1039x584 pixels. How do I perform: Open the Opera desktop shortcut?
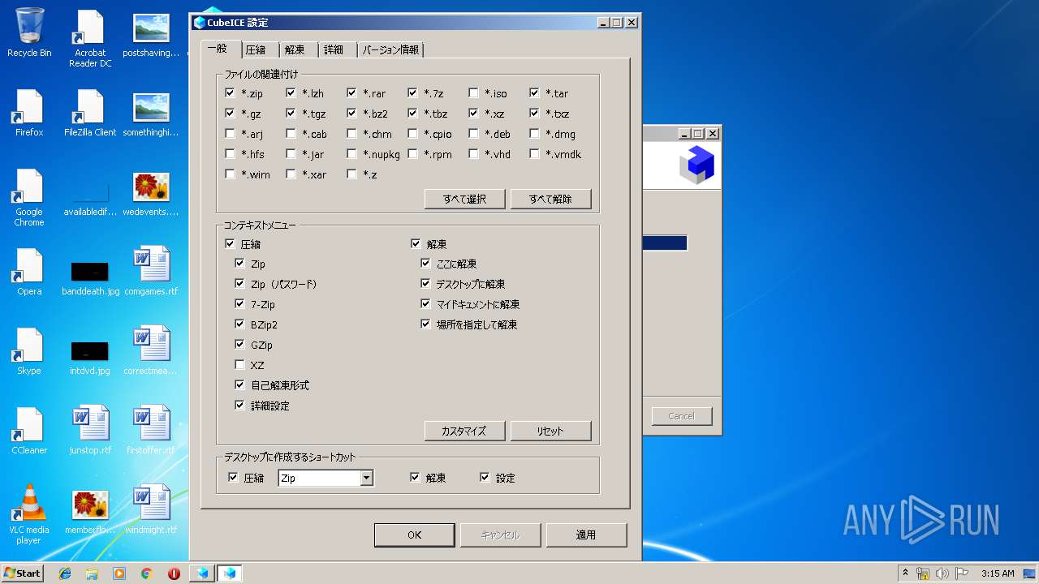click(x=29, y=272)
